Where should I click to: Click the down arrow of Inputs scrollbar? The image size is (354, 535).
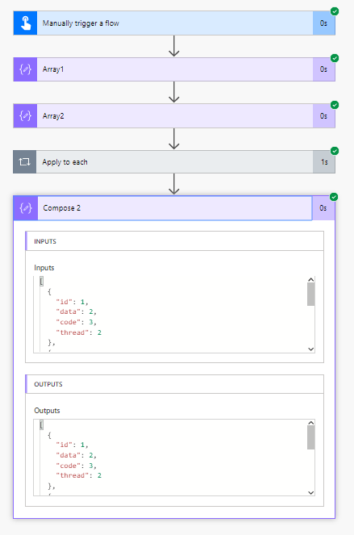[x=310, y=349]
